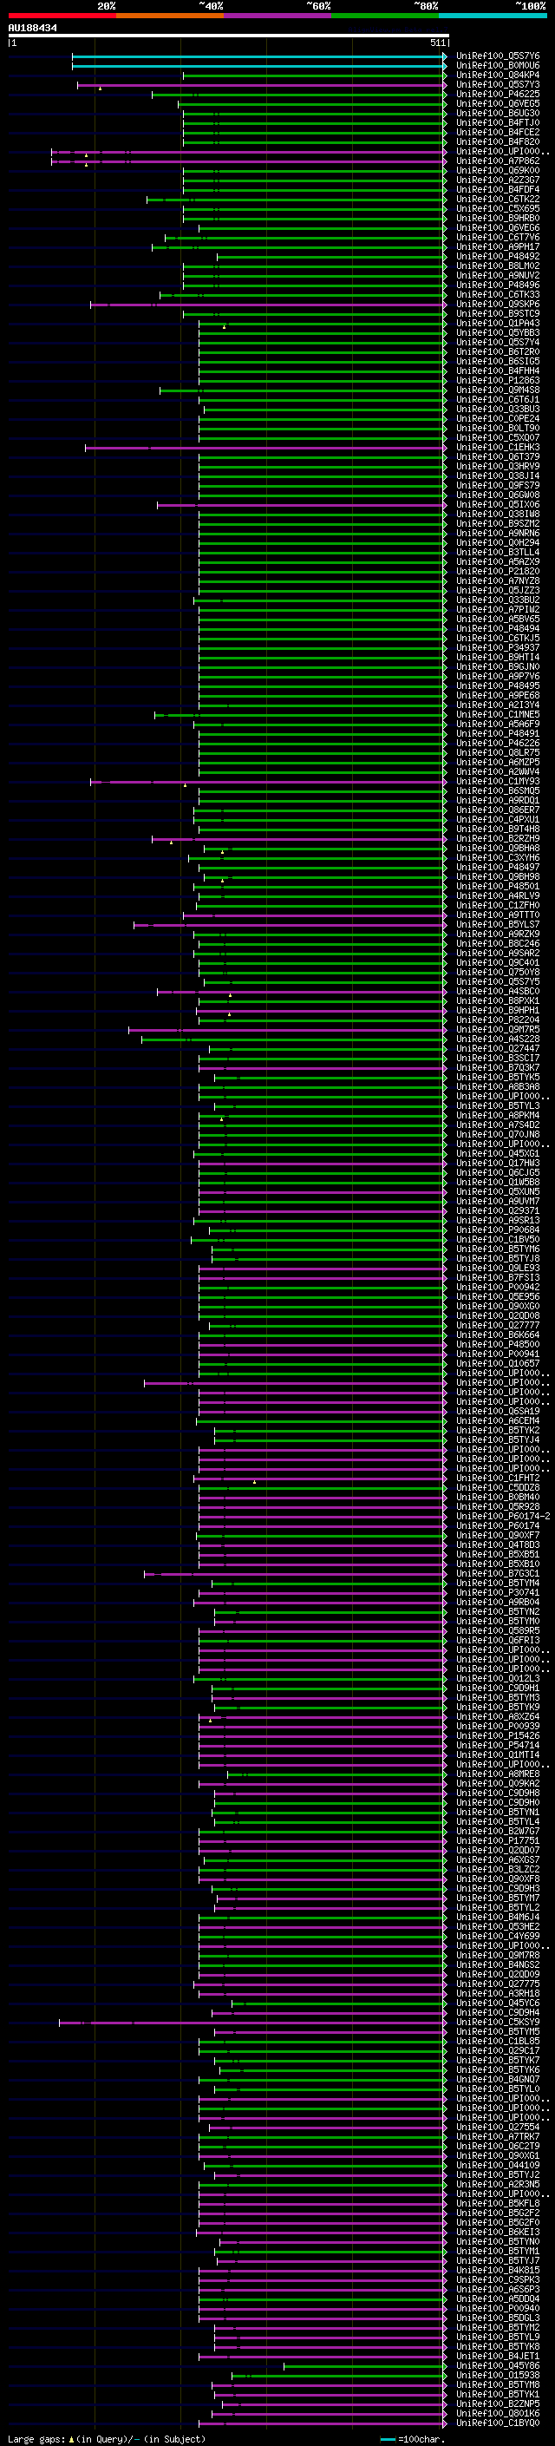
Task: Click the cyan alignment bar for UniRef100_Q5S7Y6
Action: click(258, 56)
